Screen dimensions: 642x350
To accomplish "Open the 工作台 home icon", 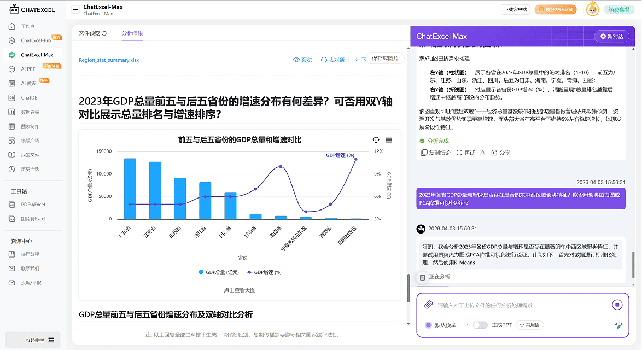I will tap(12, 26).
